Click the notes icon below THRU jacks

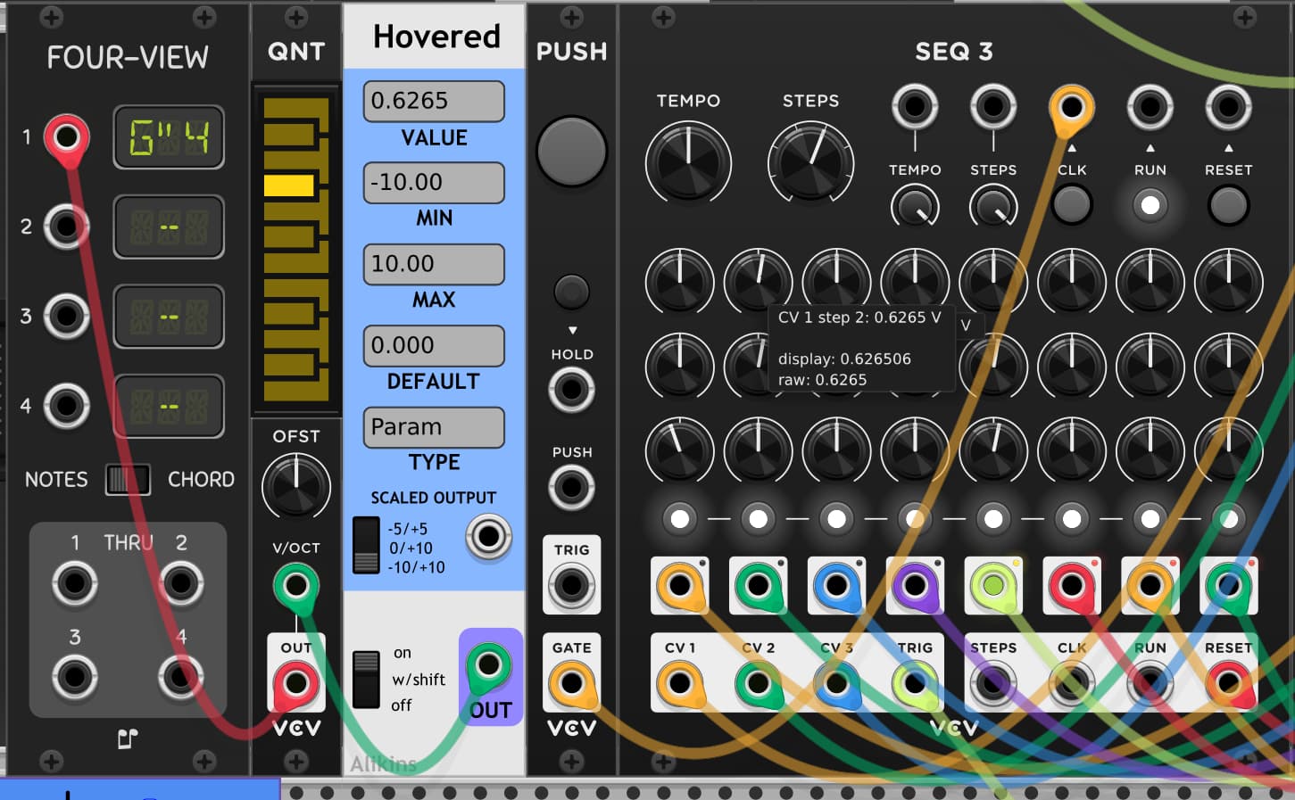[128, 738]
